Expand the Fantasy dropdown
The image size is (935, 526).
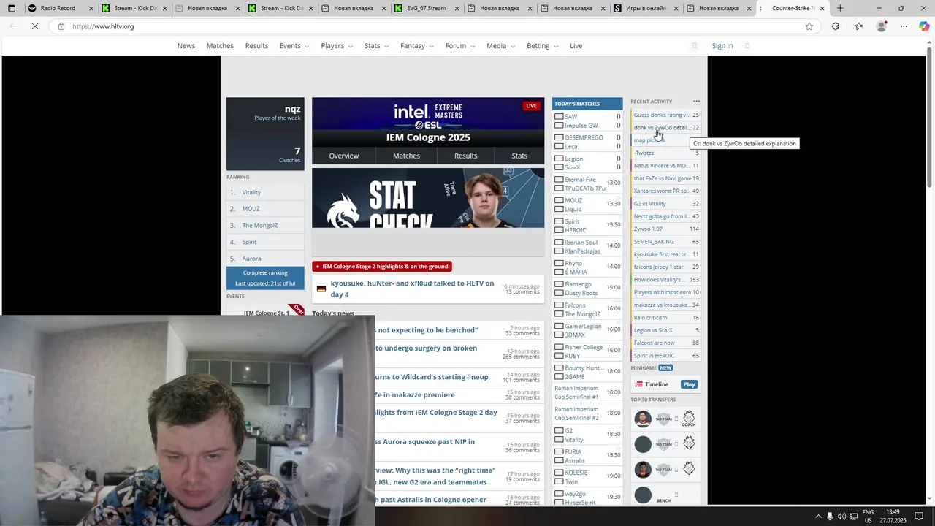[417, 45]
